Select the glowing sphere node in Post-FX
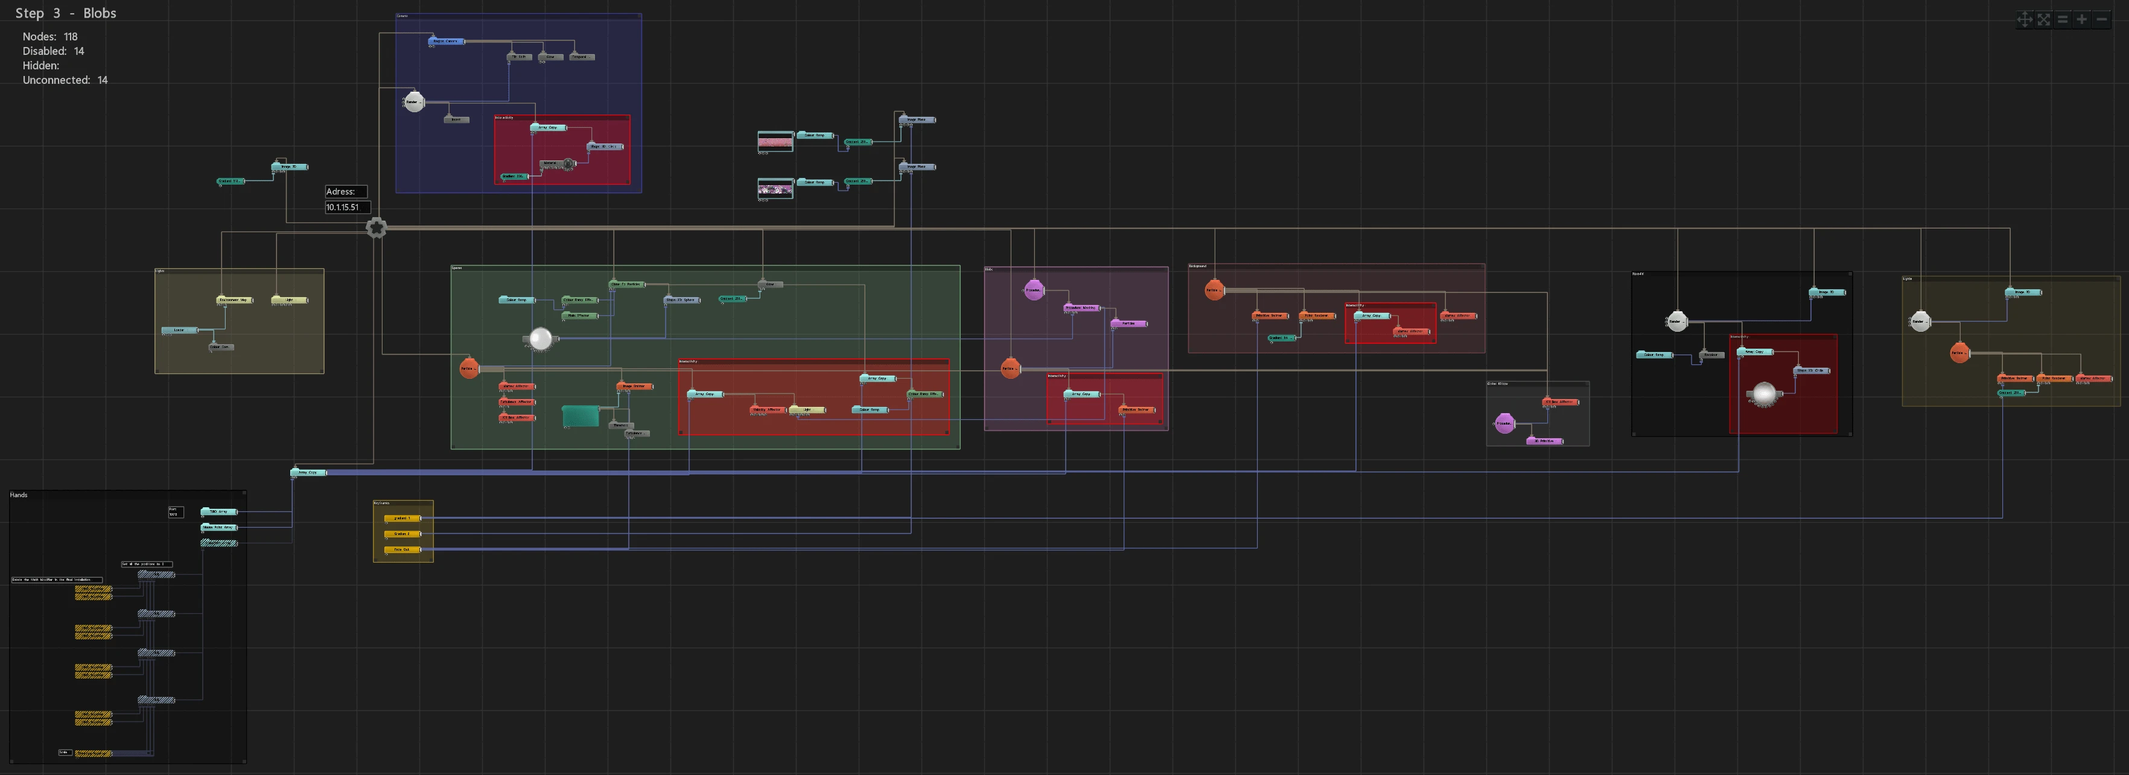 point(1764,393)
